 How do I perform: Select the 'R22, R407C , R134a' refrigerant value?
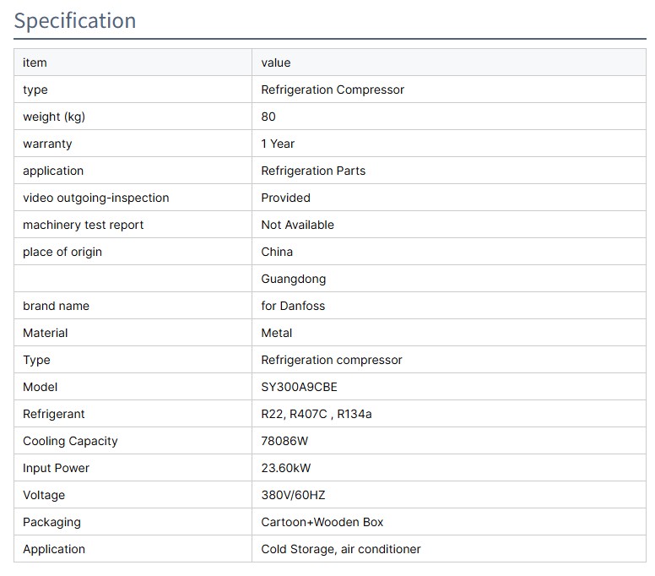(317, 414)
